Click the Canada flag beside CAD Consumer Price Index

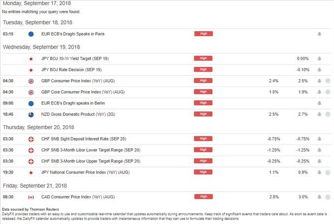tap(31, 196)
